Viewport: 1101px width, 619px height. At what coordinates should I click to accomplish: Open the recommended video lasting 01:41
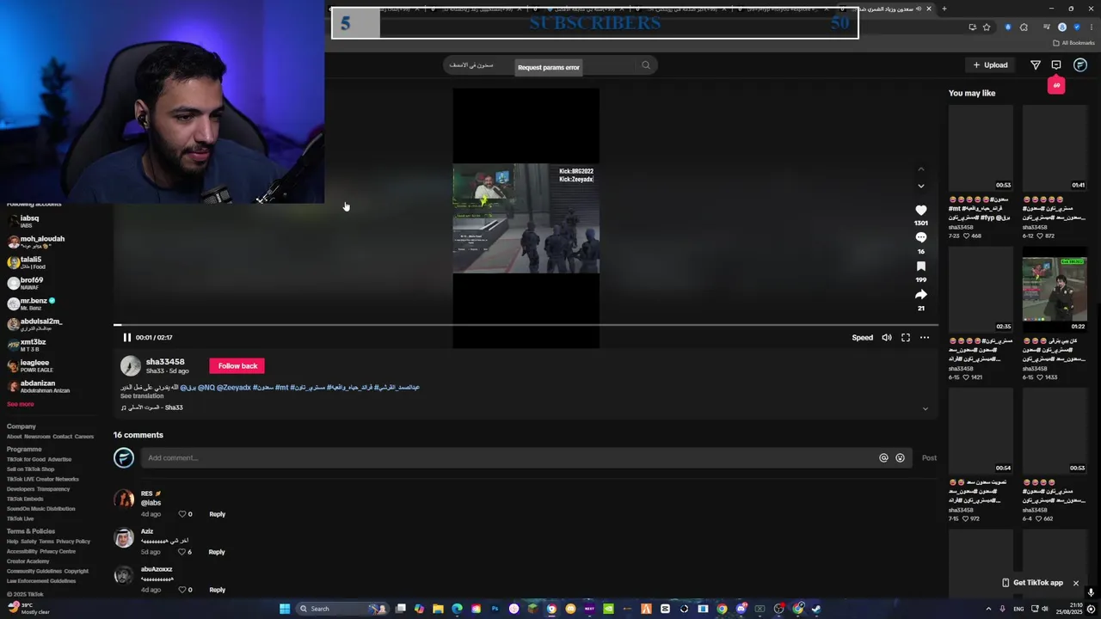[x=1055, y=148]
